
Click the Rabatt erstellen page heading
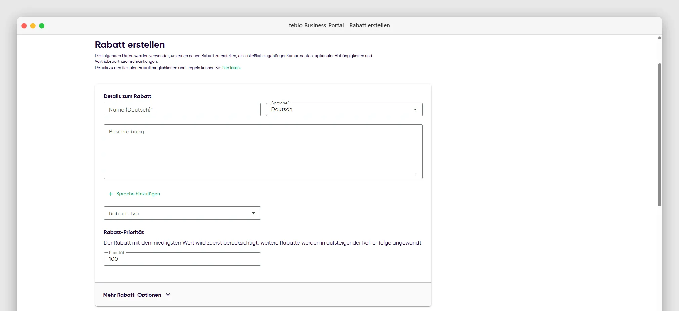[x=130, y=44]
